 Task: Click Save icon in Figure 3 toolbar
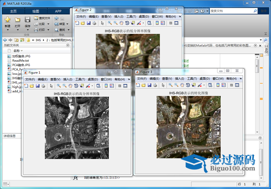pos(150,86)
